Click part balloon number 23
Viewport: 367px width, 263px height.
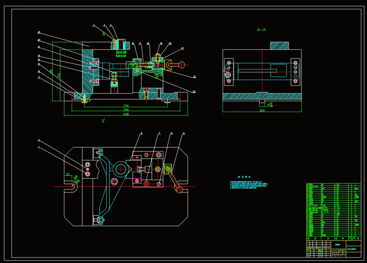(x=194, y=92)
